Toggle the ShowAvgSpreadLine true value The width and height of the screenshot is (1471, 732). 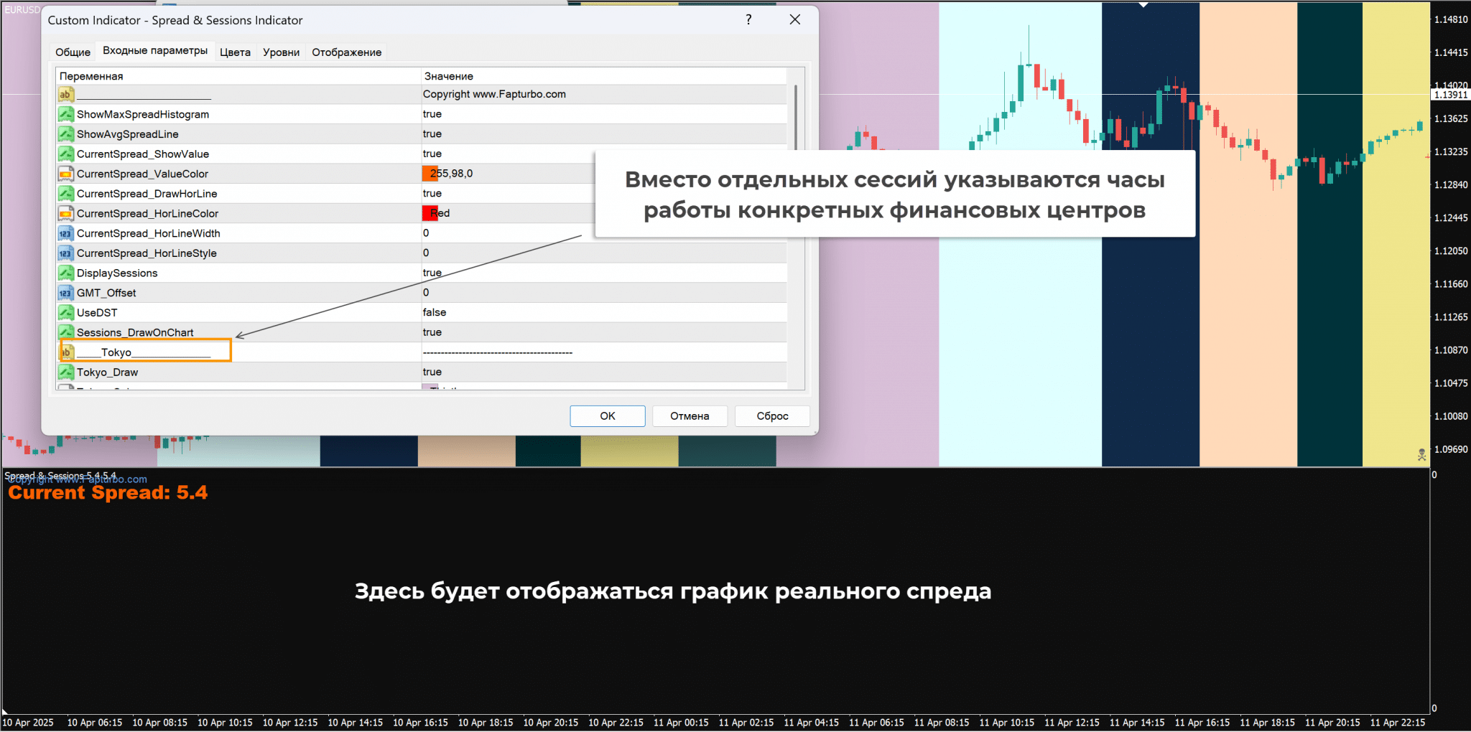point(432,134)
